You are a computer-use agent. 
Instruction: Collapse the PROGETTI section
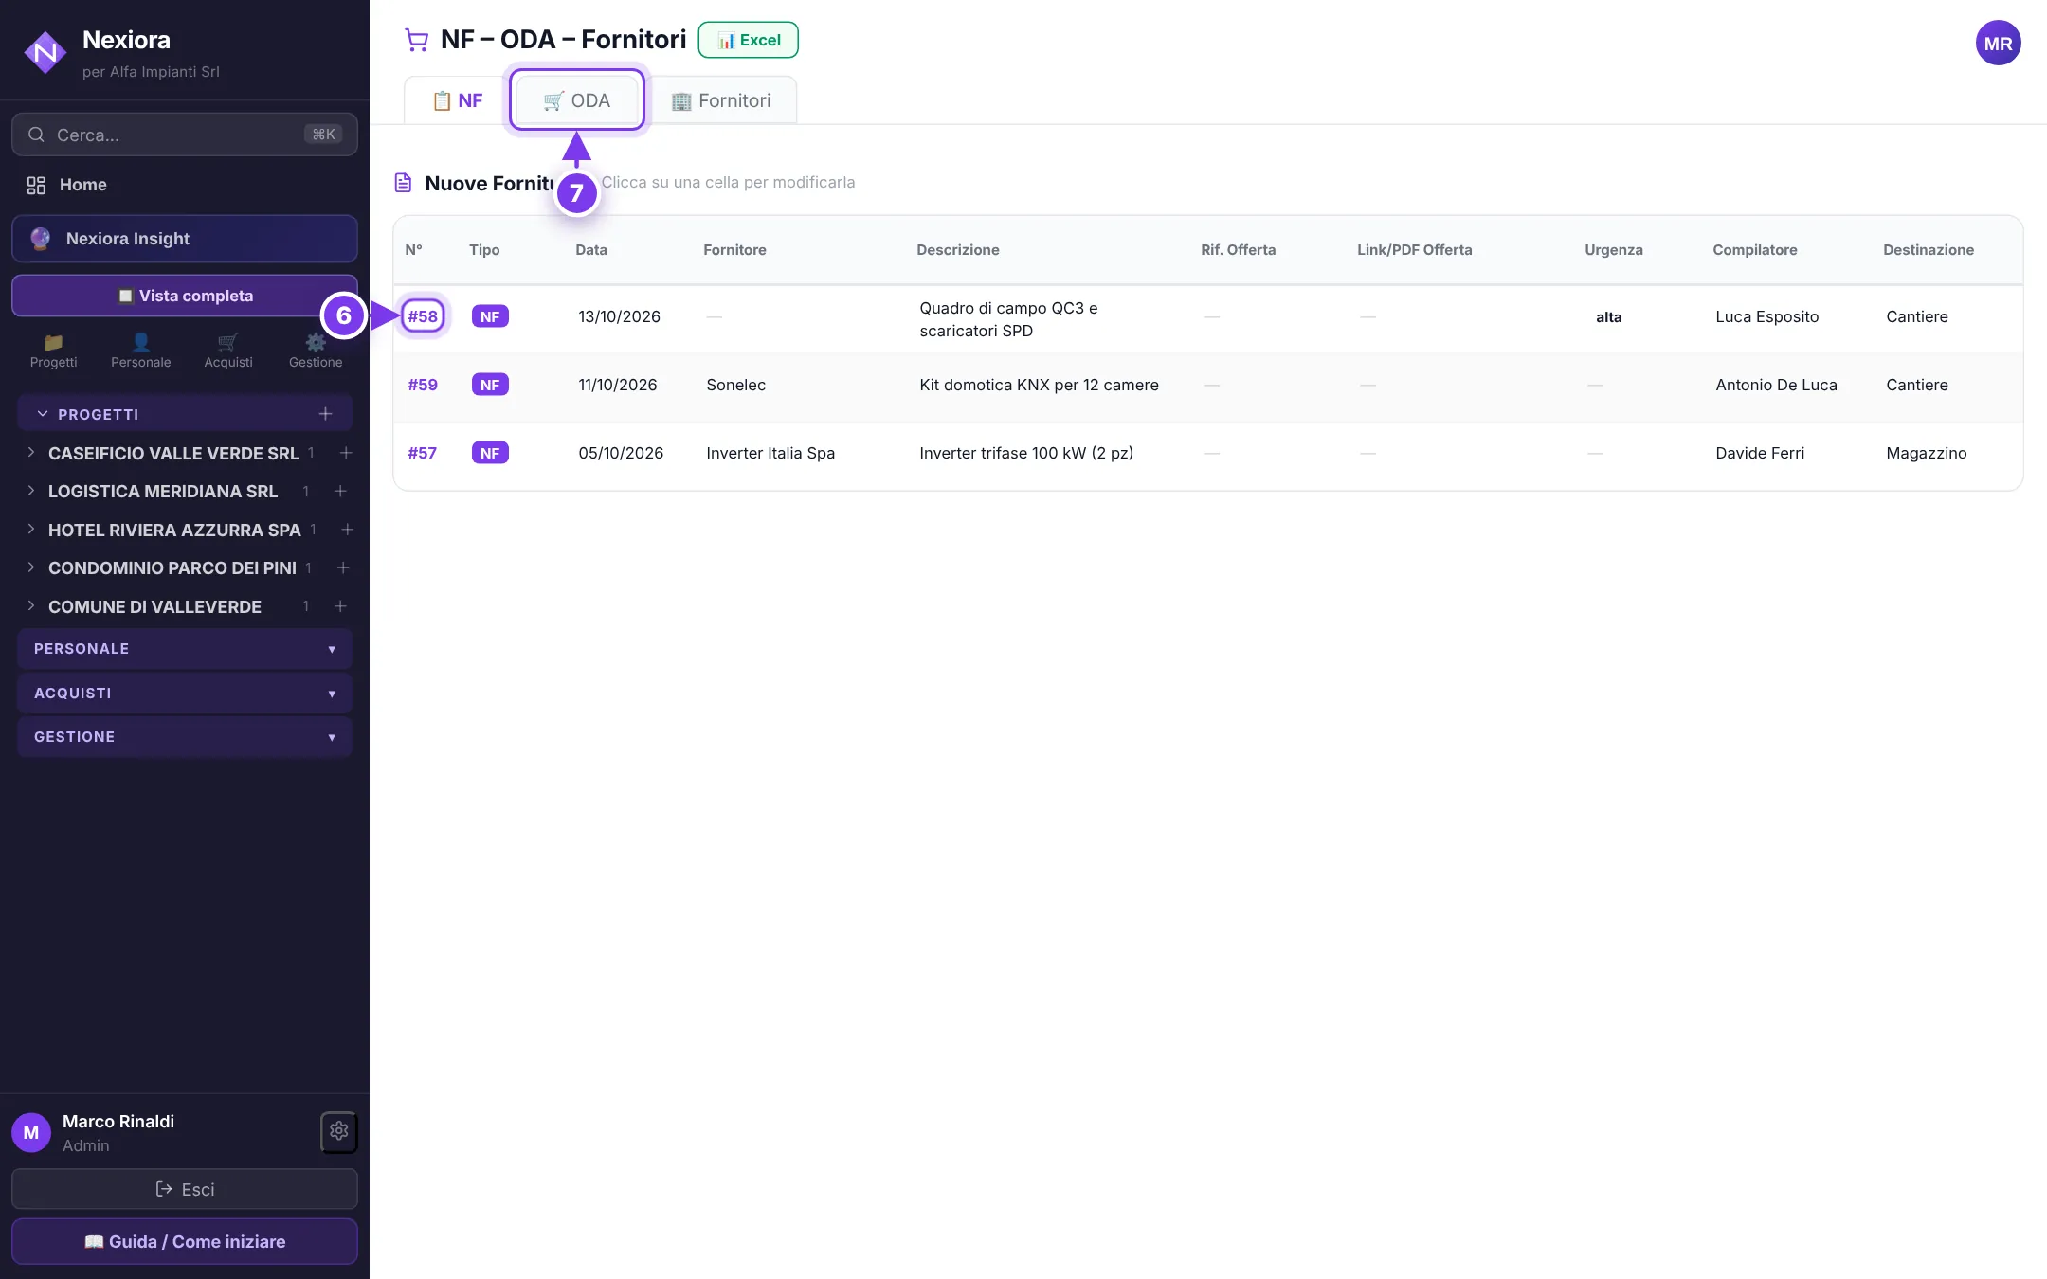42,414
